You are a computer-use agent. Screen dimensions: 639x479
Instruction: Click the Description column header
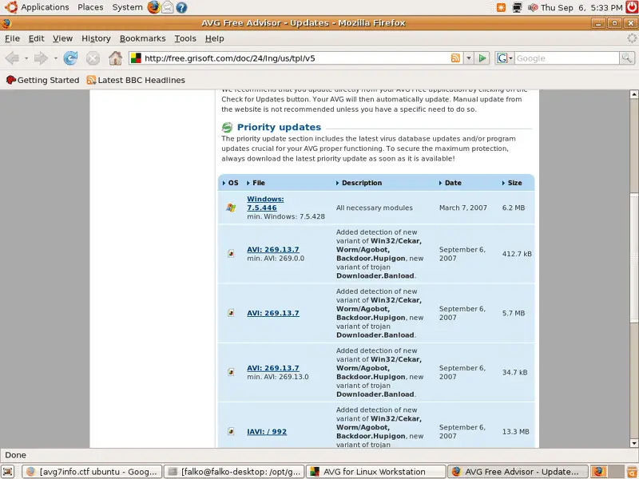[359, 183]
